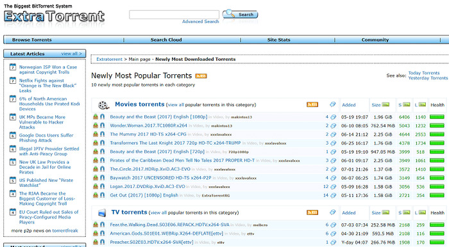Open Advanced Search link
This screenshot has width=449, height=247.
(200, 21)
